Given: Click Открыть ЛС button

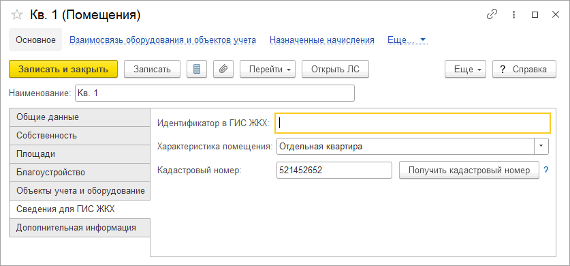Looking at the screenshot, I should click(335, 69).
